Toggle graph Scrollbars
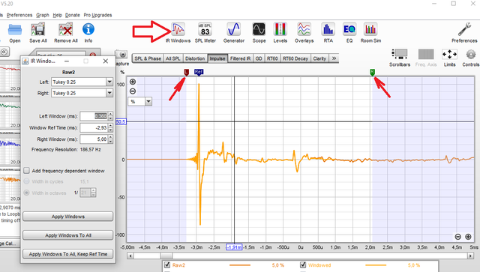480x272 pixels. tap(400, 58)
